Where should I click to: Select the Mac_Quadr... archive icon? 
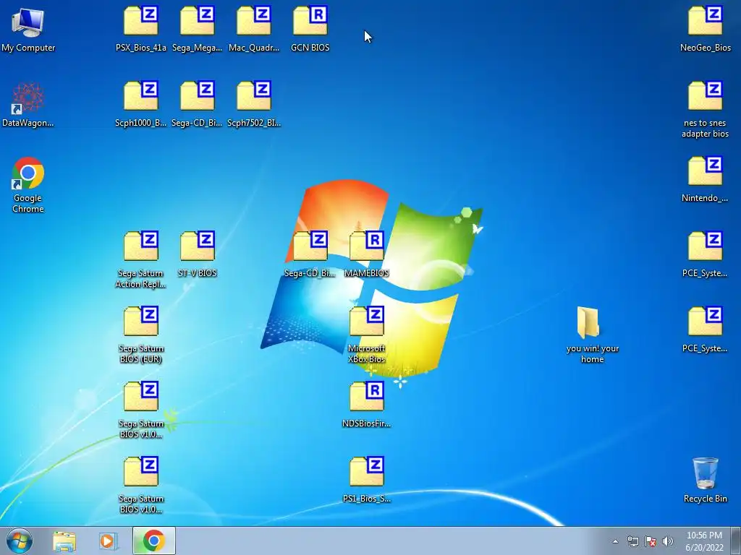[254, 29]
